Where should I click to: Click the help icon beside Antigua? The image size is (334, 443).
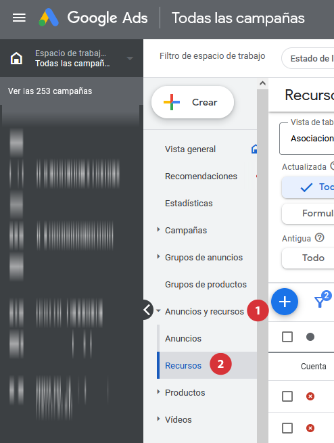click(x=319, y=238)
